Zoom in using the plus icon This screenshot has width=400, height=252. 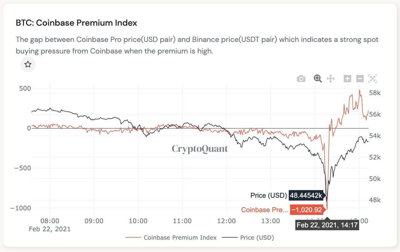pos(347,78)
